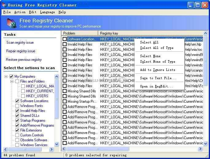
Task: Click the sections horizontal scrollbar thumb
Action: pos(25,149)
